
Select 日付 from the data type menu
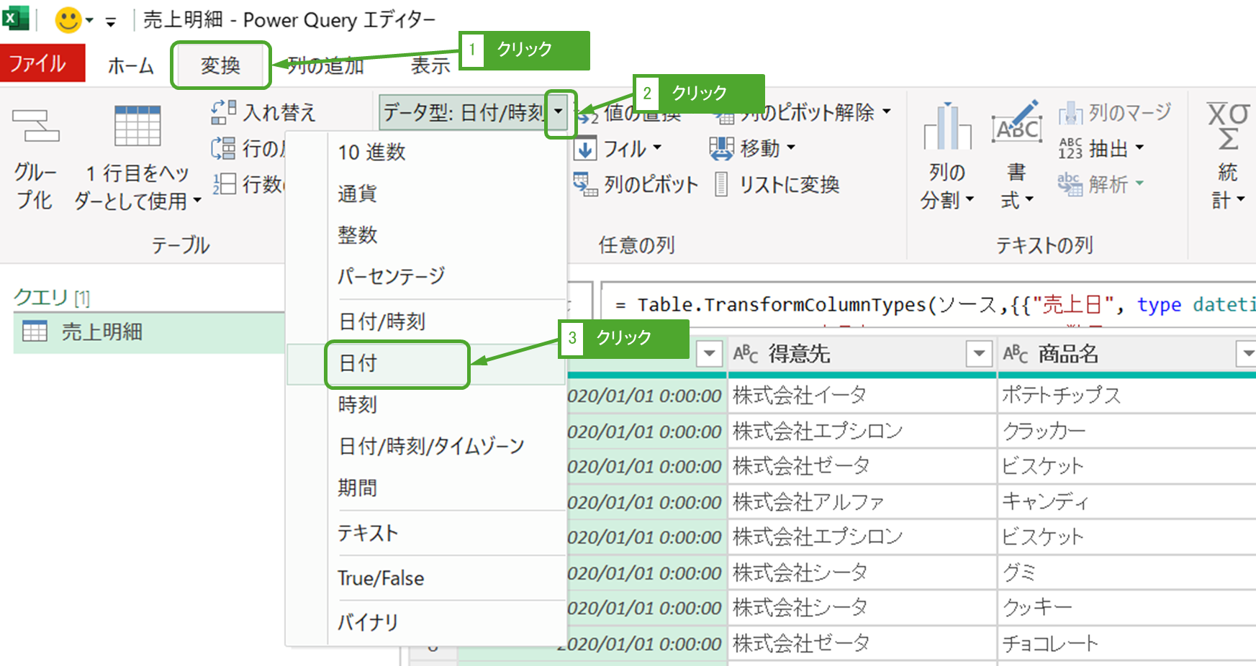coord(358,364)
